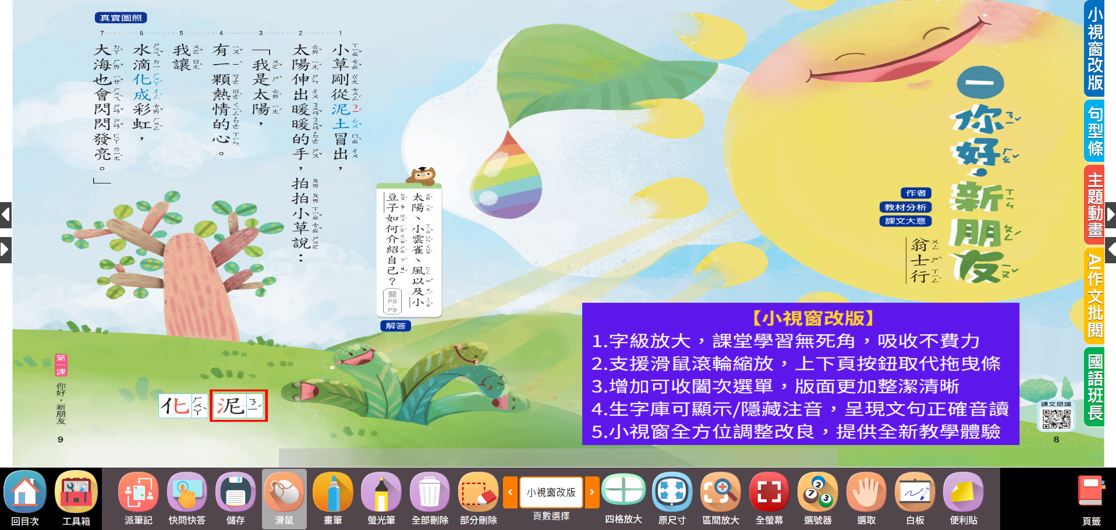The width and height of the screenshot is (1116, 530).
Task: Select the 泥 character card
Action: click(239, 406)
